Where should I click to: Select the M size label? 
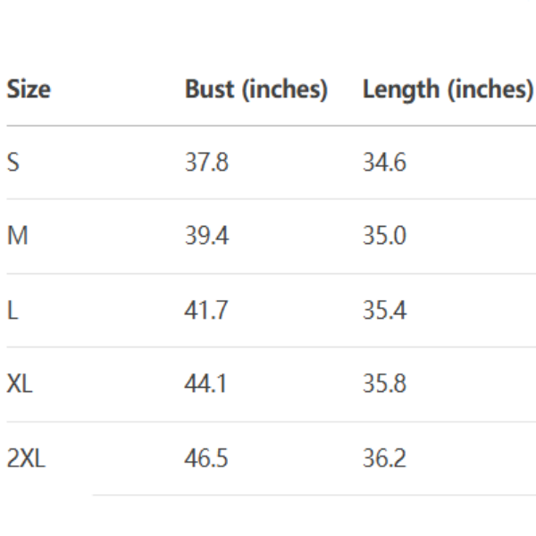tap(17, 237)
